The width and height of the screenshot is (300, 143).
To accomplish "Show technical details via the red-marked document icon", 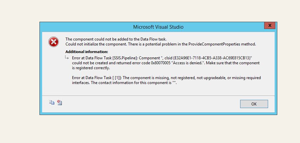I will (x=60, y=102).
